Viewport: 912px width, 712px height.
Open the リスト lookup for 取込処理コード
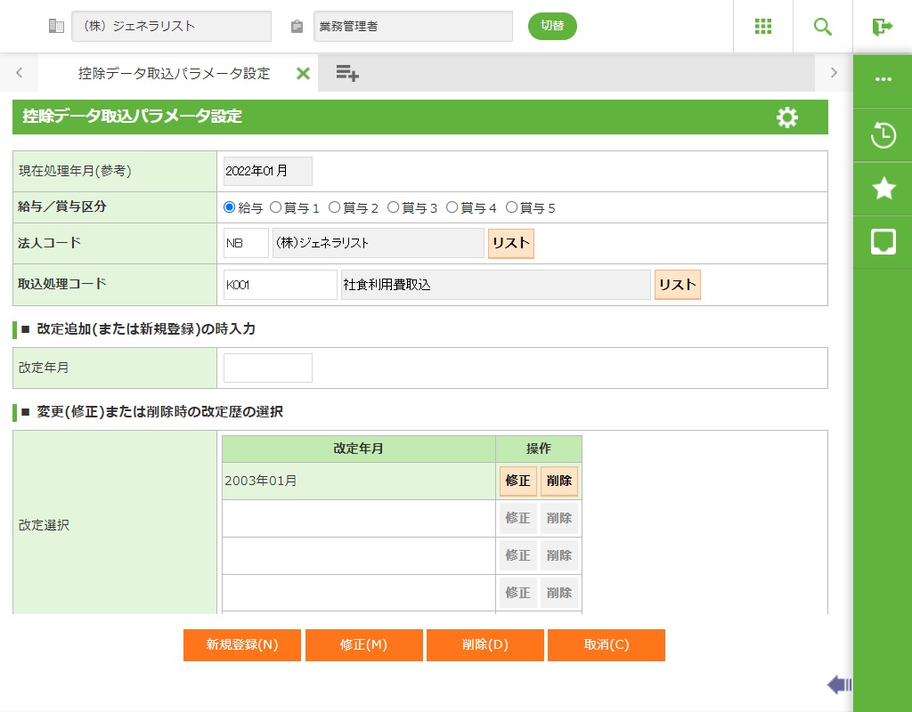coord(677,285)
